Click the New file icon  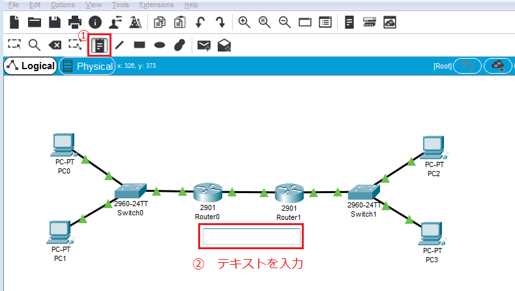(14, 22)
